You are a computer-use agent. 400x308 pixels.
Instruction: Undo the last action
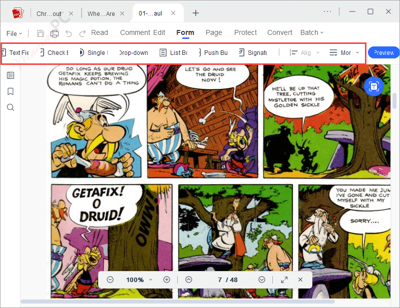click(69, 33)
